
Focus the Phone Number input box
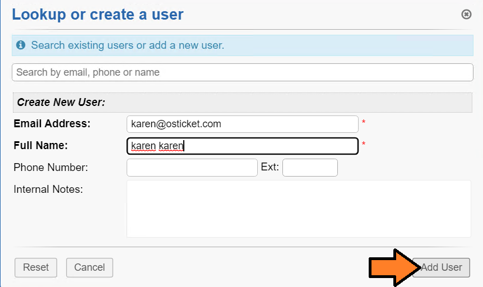(192, 168)
